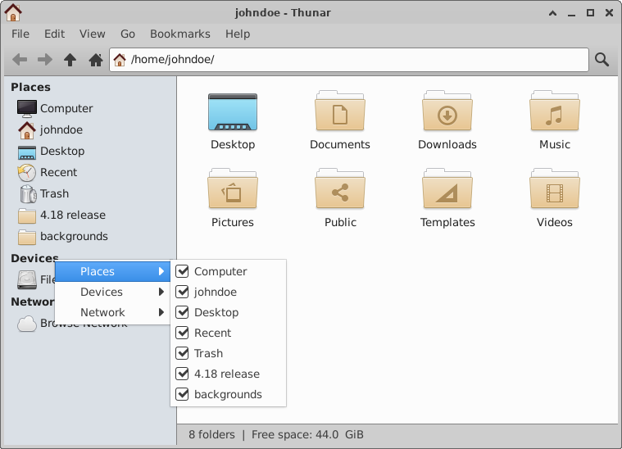The width and height of the screenshot is (622, 449).
Task: Expand the Places context submenu entry
Action: coord(112,271)
